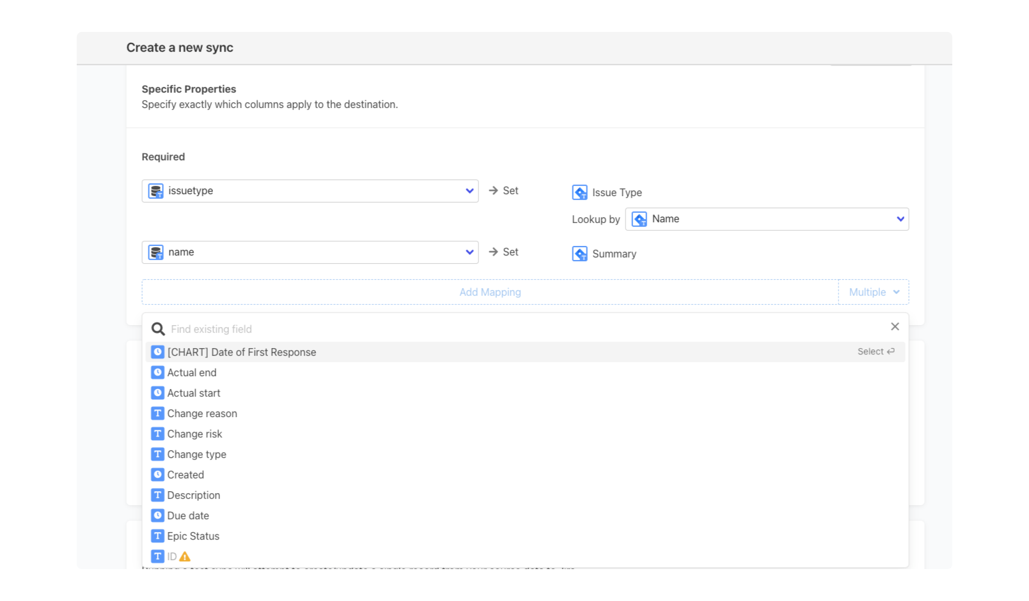Viewport: 1029px width, 601px height.
Task: Expand the Lookup by Name dropdown
Action: [x=900, y=219]
